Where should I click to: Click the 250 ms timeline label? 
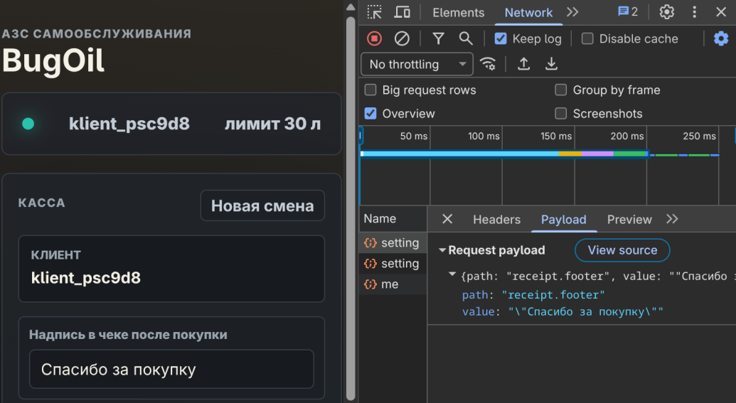click(x=699, y=136)
